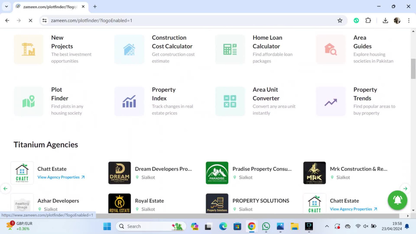Open Microsoft Store from the taskbar
The height and width of the screenshot is (234, 416).
pos(237,227)
